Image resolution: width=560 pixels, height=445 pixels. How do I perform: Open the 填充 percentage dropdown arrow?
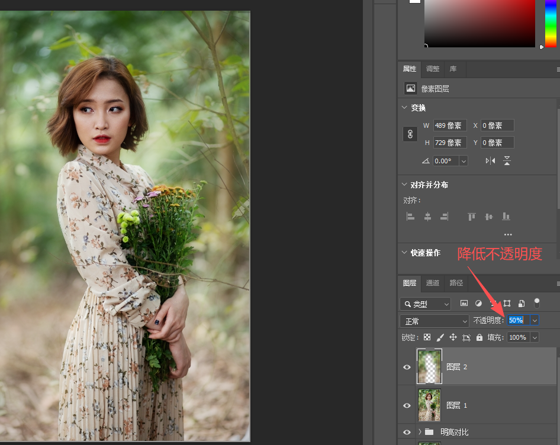(x=535, y=337)
